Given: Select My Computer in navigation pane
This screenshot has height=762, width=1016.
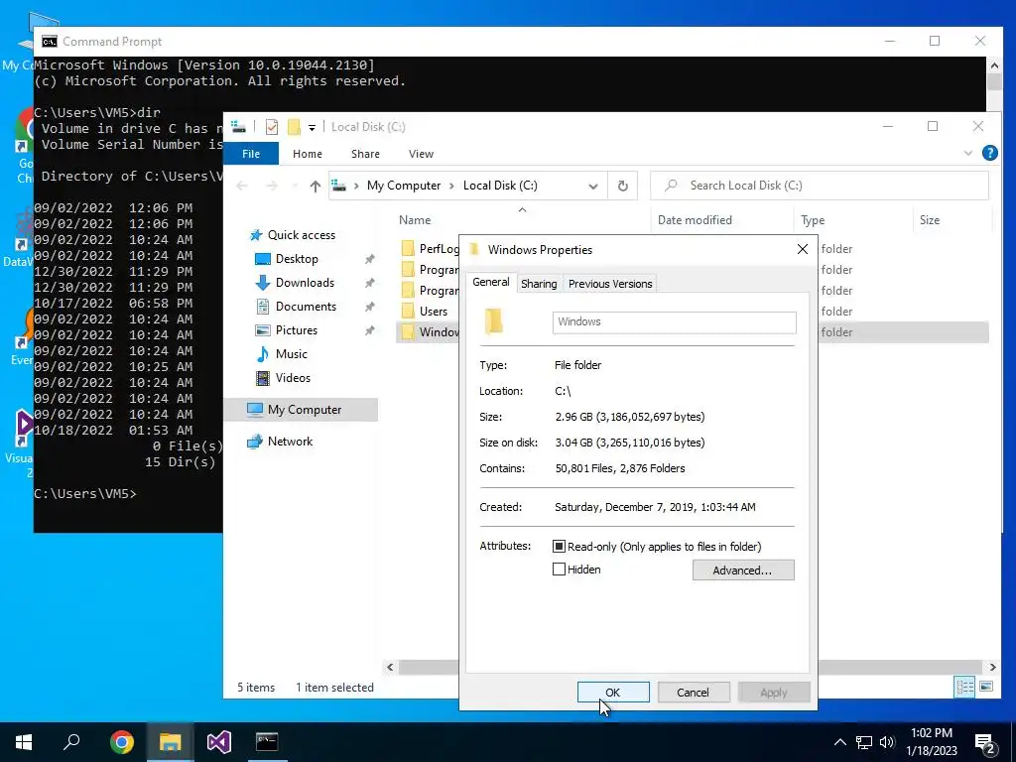Looking at the screenshot, I should pos(302,410).
